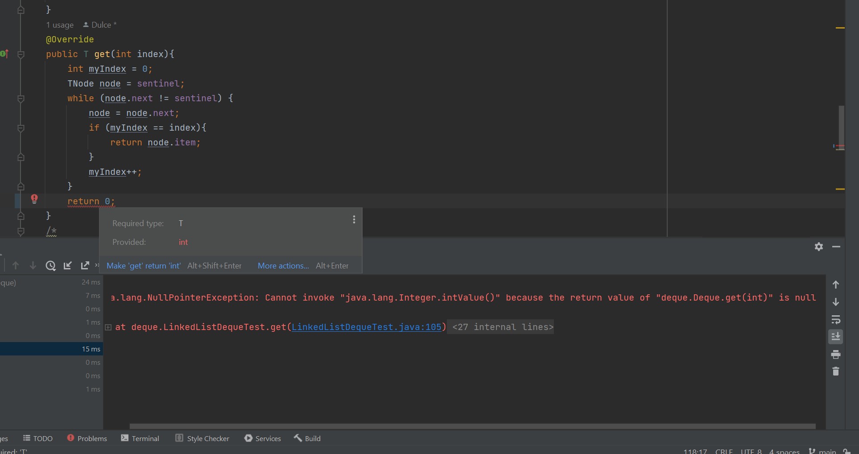Screen dimensions: 859x454
Task: Collapse the block comment fold marker at '/*'
Action: pyautogui.click(x=21, y=231)
